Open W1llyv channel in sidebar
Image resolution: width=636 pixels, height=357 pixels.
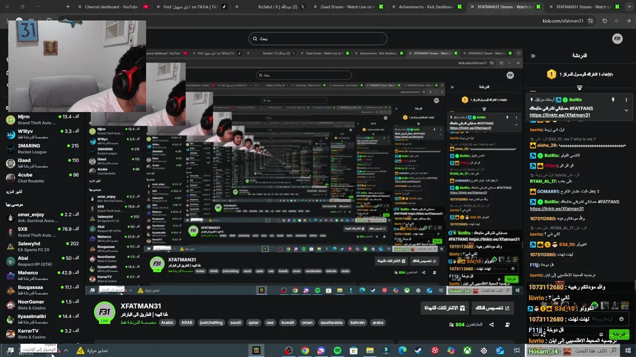pyautogui.click(x=42, y=134)
